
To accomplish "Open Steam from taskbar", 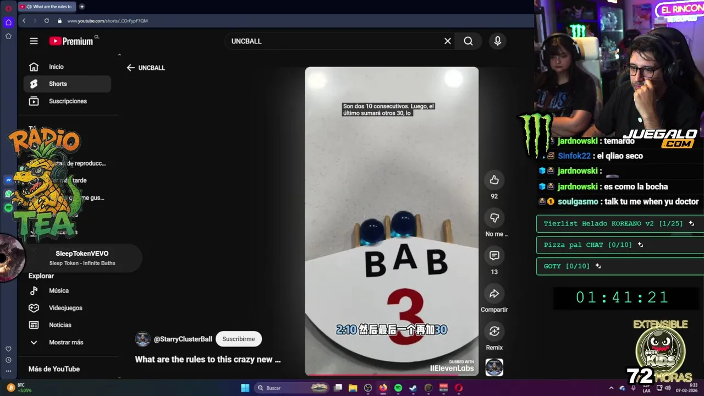I will [413, 388].
